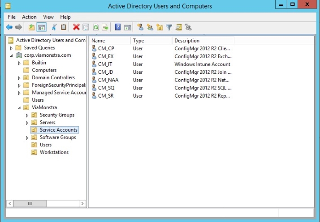320x222 pixels.
Task: Collapse the corp.viamonstra.com domain node
Action: pos(12,55)
